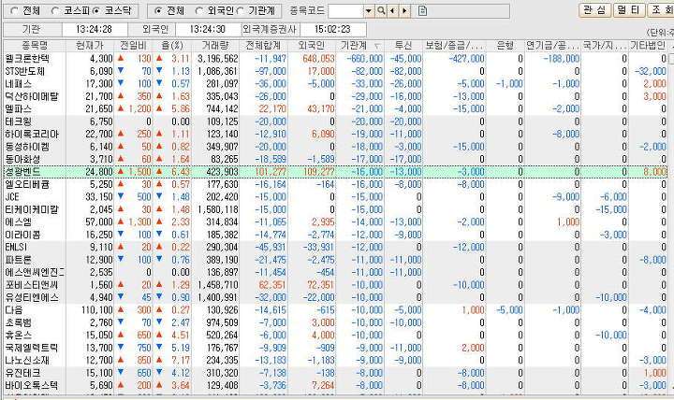Select stock row STS반도체
The height and width of the screenshot is (400, 674).
click(335, 71)
